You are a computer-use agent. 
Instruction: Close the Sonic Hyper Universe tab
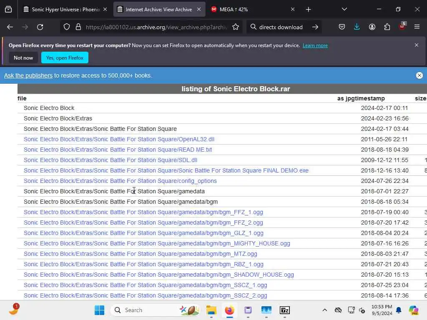click(105, 9)
